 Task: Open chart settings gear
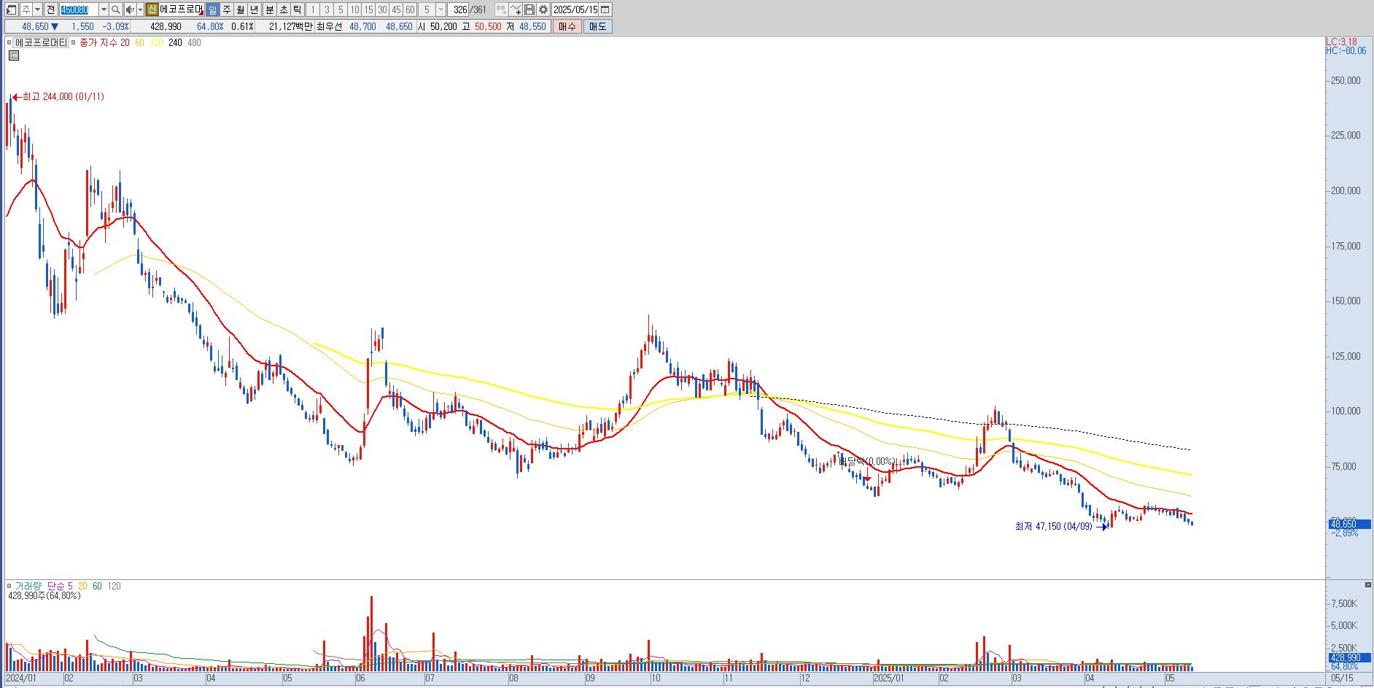tap(543, 9)
